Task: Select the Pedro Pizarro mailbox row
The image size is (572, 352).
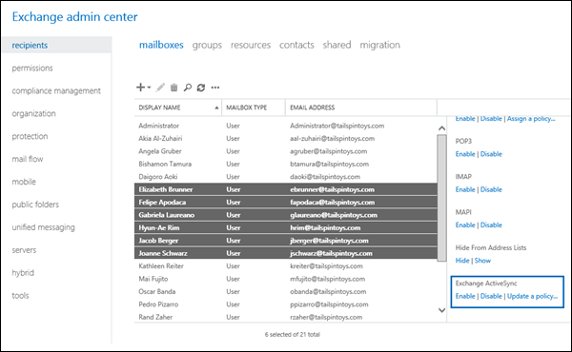Action: click(286, 304)
